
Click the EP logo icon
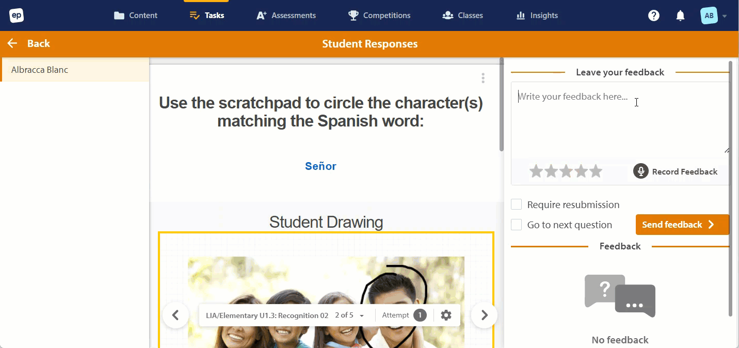coord(17,15)
